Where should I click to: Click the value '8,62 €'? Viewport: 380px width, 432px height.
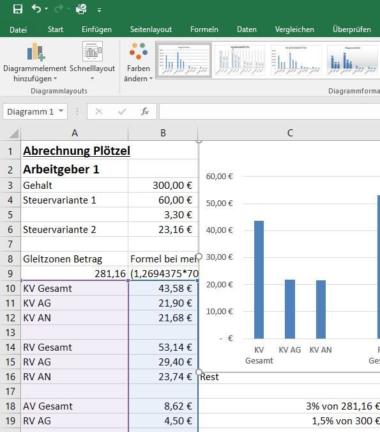point(178,406)
